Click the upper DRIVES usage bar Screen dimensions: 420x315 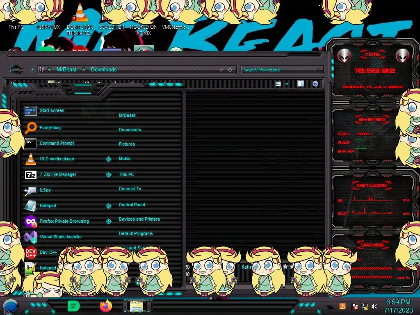[372, 268]
